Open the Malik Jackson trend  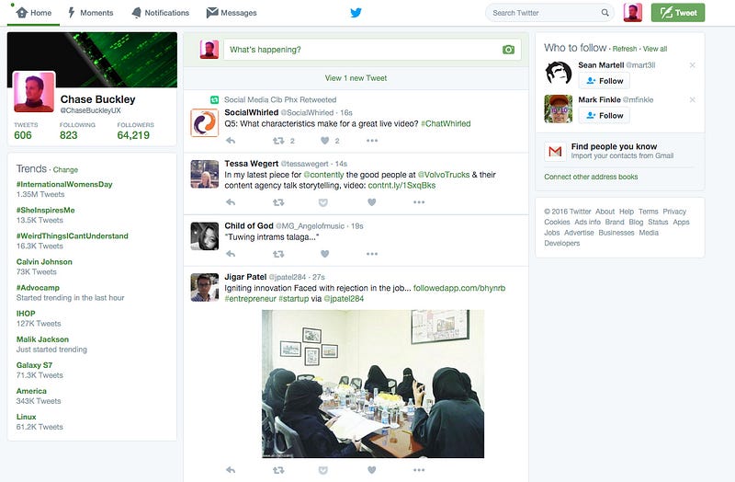point(42,339)
